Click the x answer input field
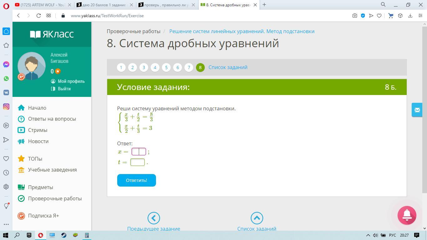Viewport: 427px width, 240px height. pos(139,152)
